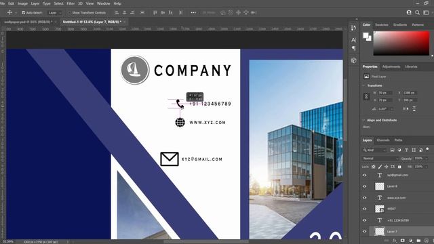Add a layer style via fx icon
Viewport: 434px width, 244px height.
click(x=395, y=241)
